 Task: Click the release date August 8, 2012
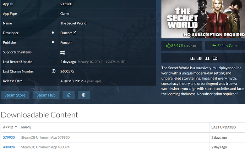(x=72, y=81)
